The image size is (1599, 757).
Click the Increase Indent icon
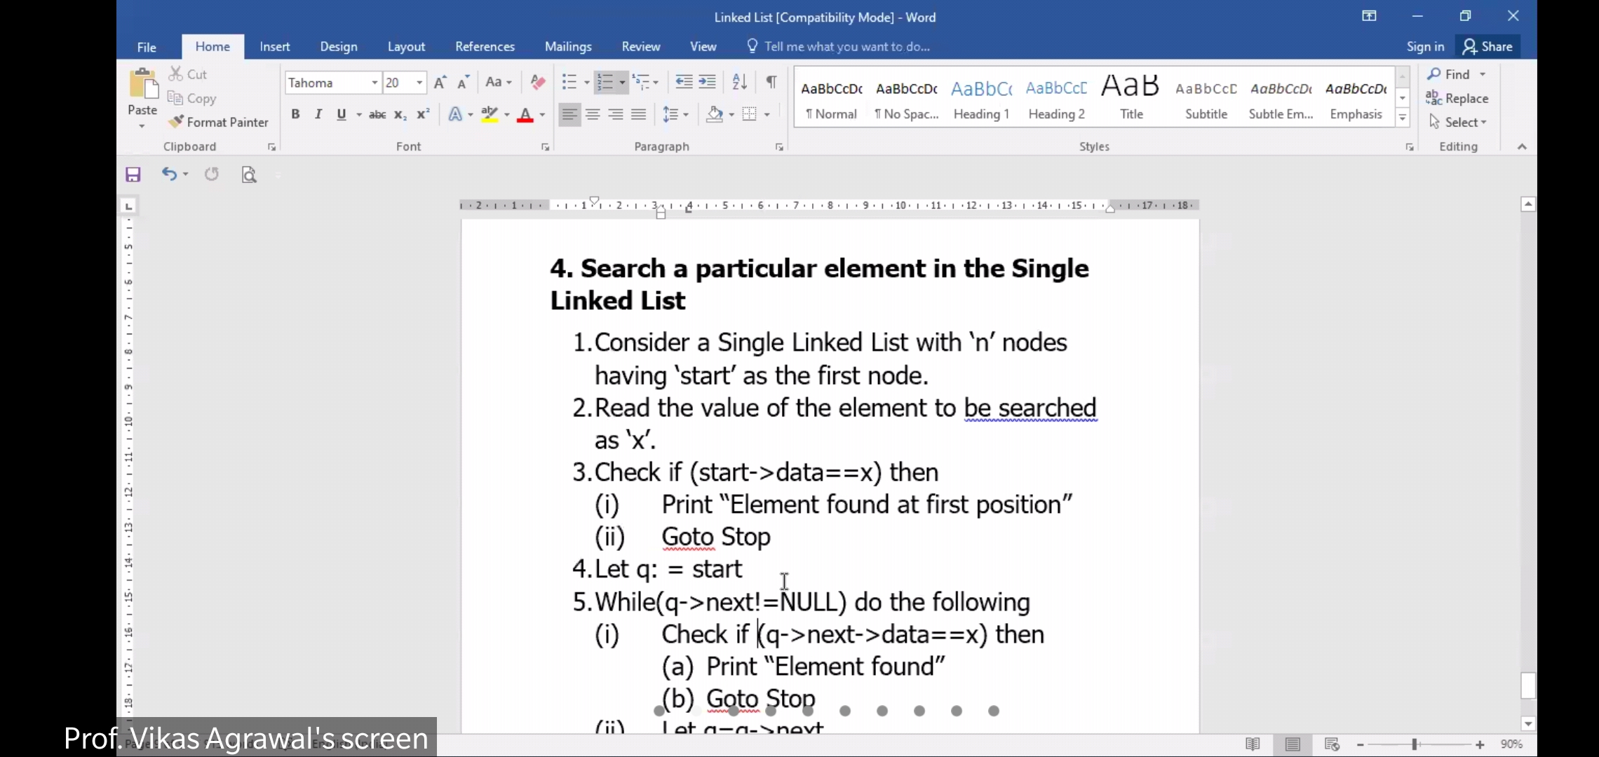(708, 82)
